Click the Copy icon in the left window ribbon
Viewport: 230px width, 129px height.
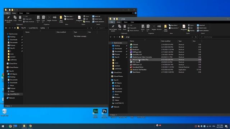tap(15, 19)
